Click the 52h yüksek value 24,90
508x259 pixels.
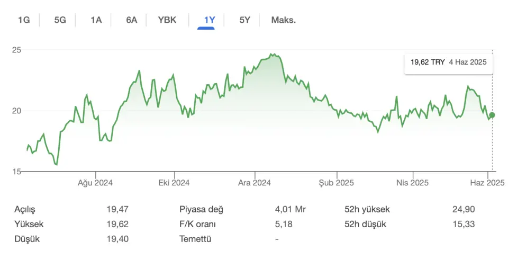[464, 209]
